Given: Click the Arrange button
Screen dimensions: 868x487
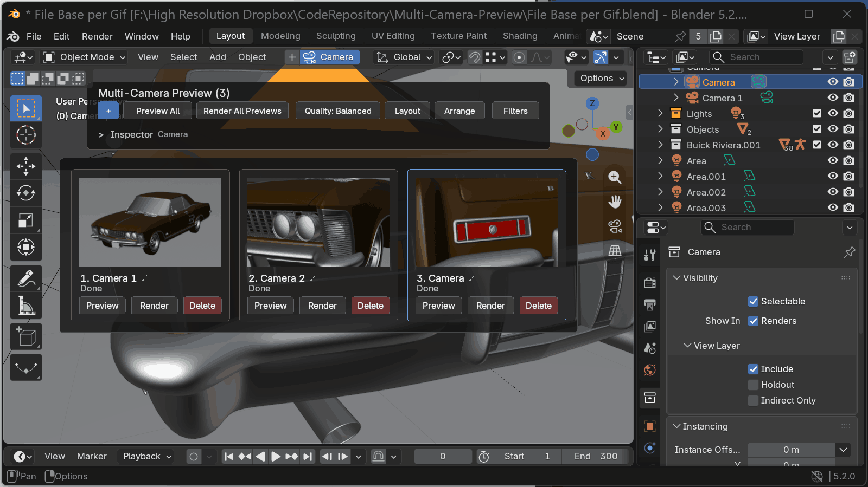Looking at the screenshot, I should pyautogui.click(x=459, y=111).
